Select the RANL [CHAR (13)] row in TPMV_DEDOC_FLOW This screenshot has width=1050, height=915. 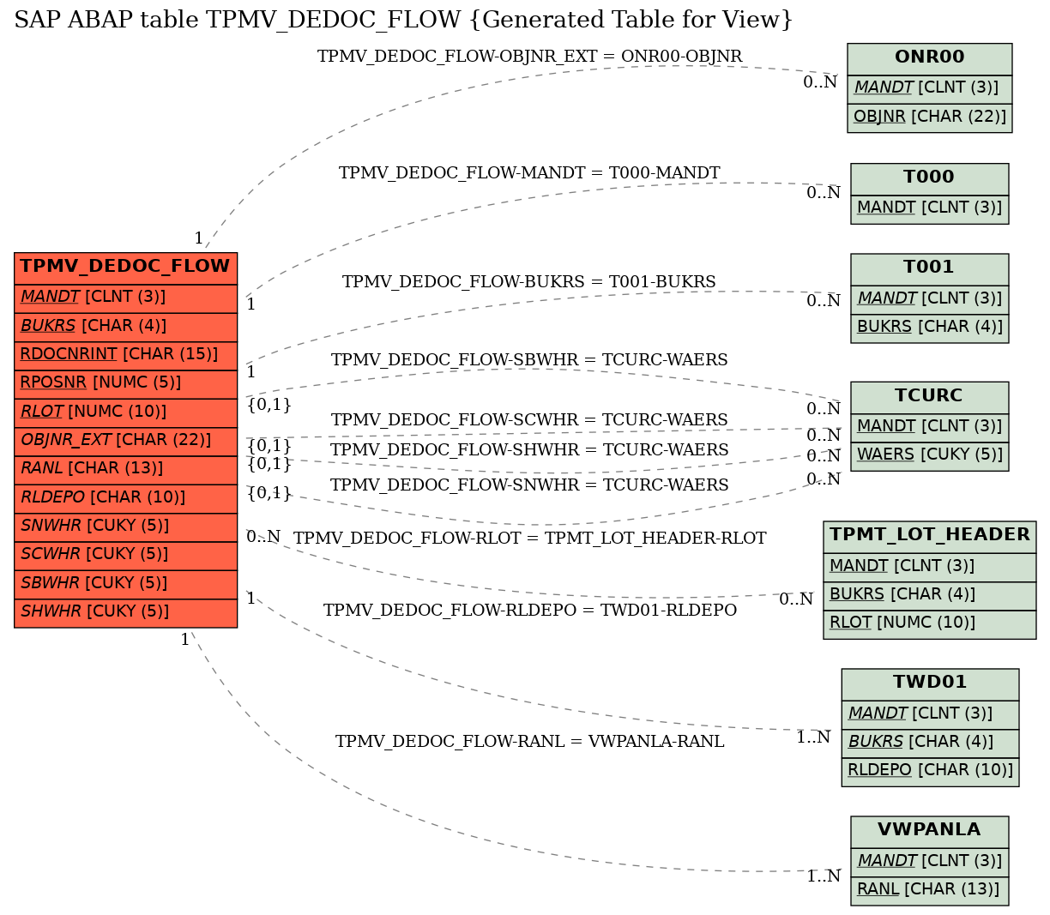coord(125,469)
